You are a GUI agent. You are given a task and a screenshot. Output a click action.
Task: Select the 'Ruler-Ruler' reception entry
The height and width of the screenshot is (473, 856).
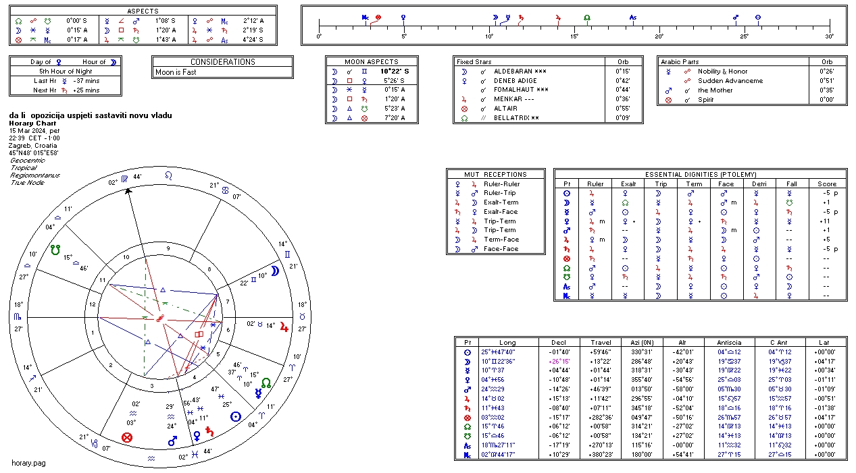coord(502,184)
